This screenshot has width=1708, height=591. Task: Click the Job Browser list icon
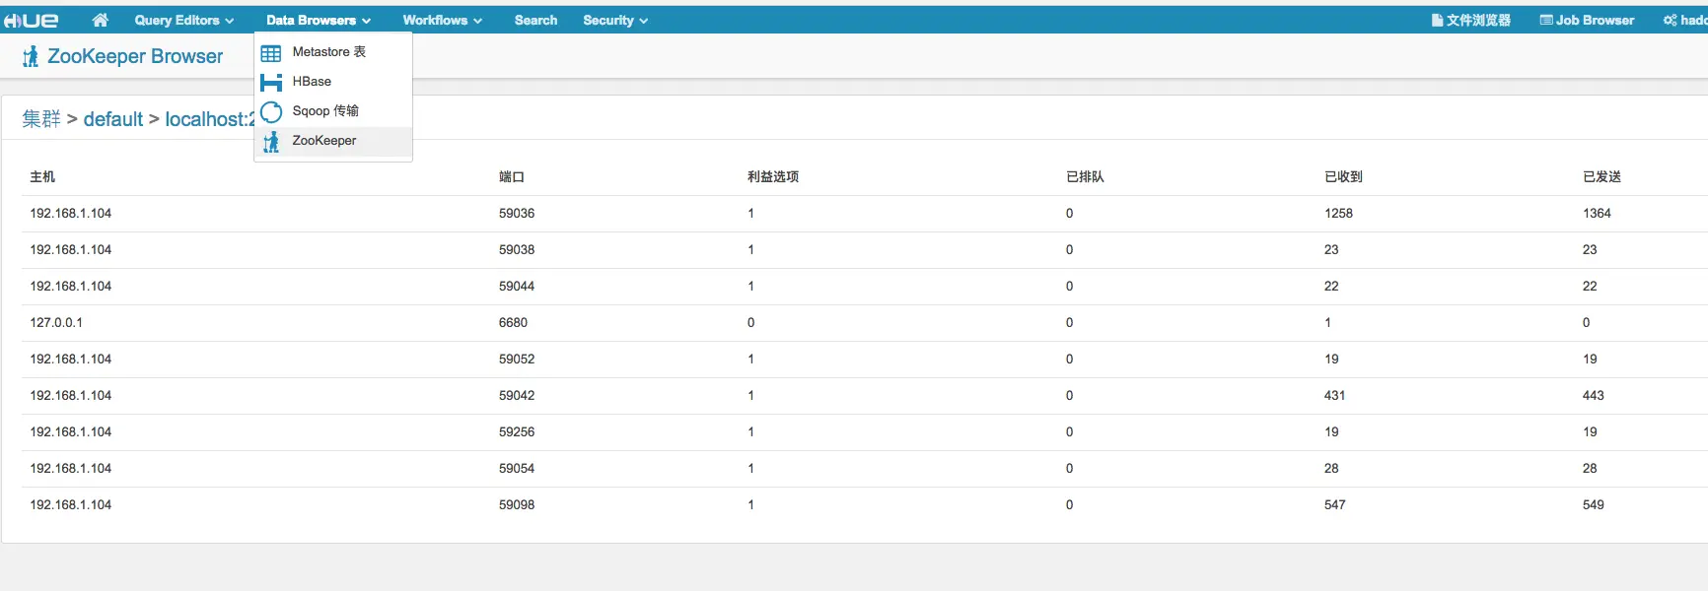coord(1546,20)
